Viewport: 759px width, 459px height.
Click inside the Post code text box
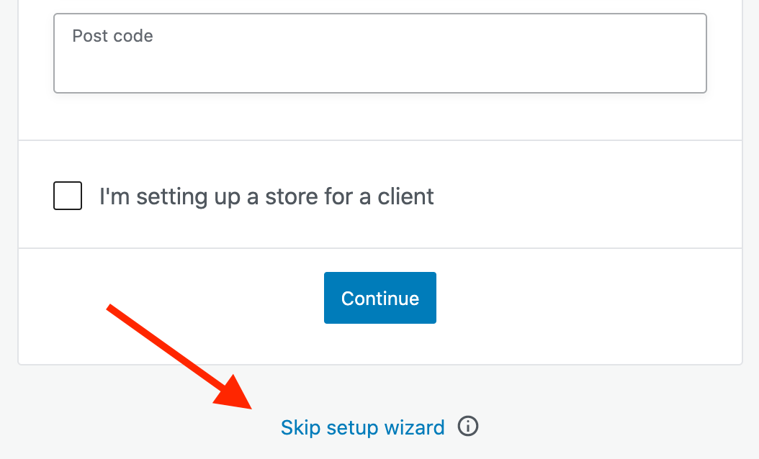click(379, 61)
